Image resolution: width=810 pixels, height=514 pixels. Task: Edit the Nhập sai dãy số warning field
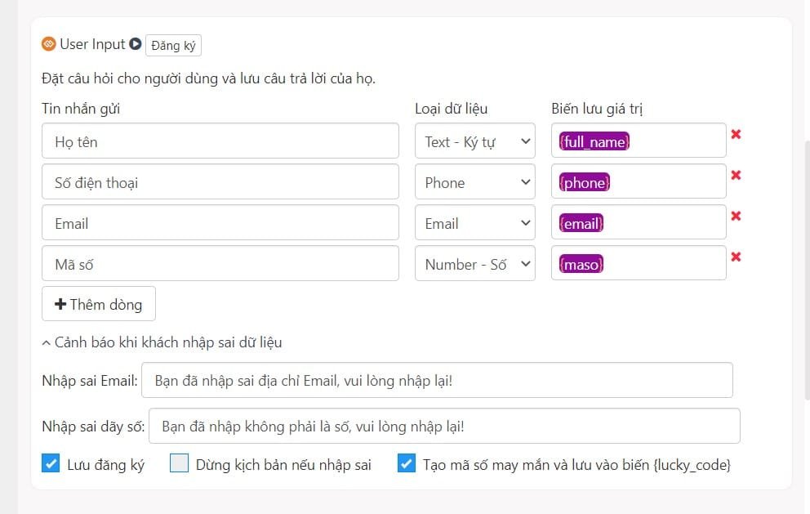coord(444,426)
